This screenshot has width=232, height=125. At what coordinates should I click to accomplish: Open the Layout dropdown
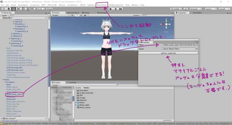[x=224, y=9]
